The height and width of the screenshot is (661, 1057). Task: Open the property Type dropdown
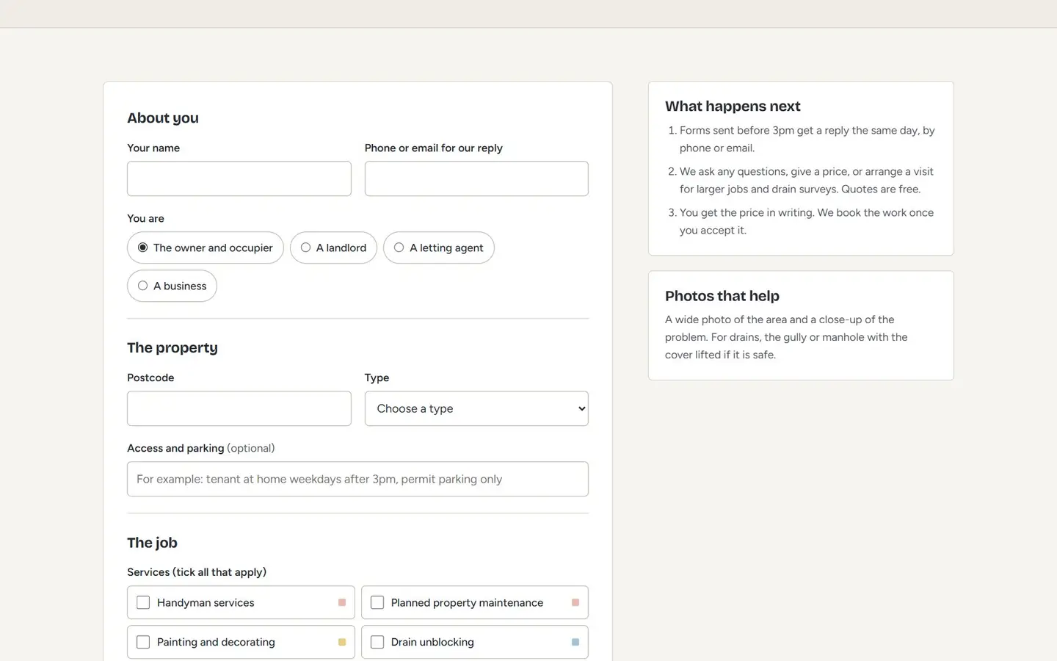476,408
